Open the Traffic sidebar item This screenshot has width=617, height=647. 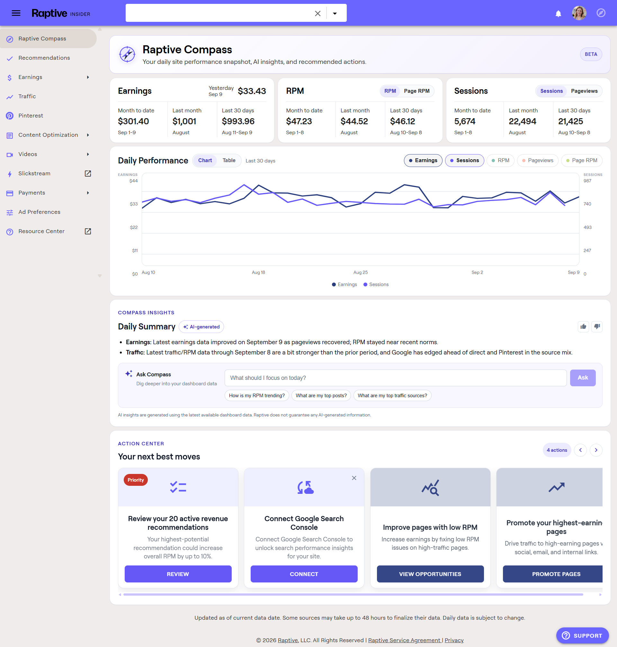pyautogui.click(x=48, y=97)
